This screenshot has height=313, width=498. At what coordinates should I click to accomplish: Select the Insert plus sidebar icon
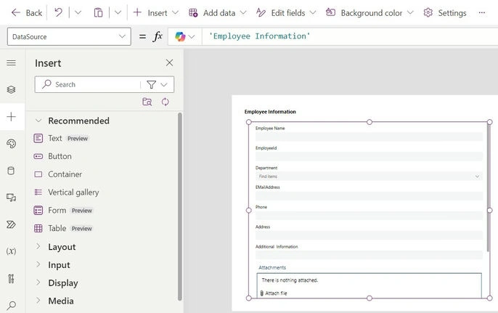pos(11,117)
